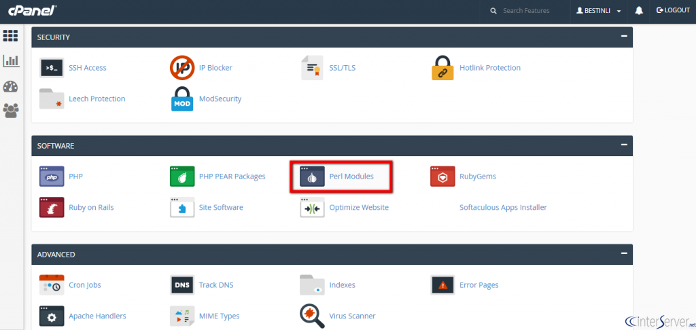The image size is (696, 330).
Task: Open the Perl Modules link
Action: pos(351,177)
